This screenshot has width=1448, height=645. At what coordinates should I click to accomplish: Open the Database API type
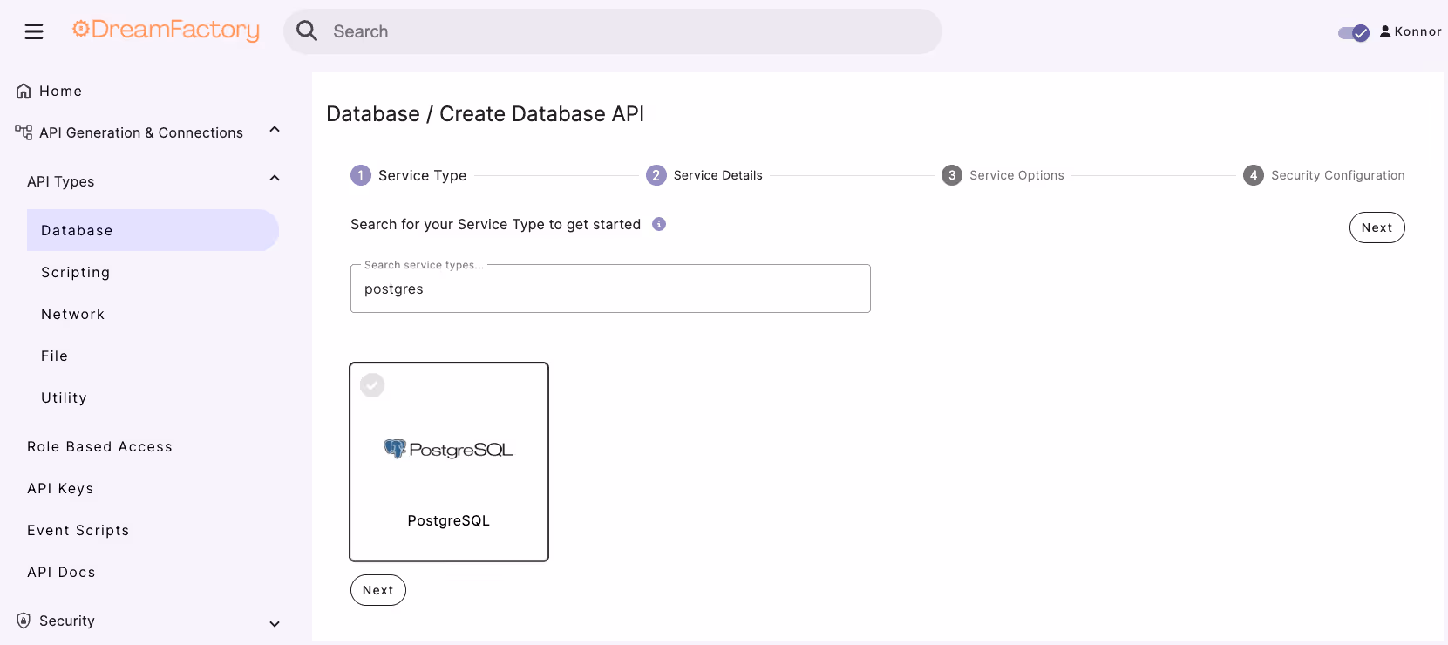pos(153,230)
